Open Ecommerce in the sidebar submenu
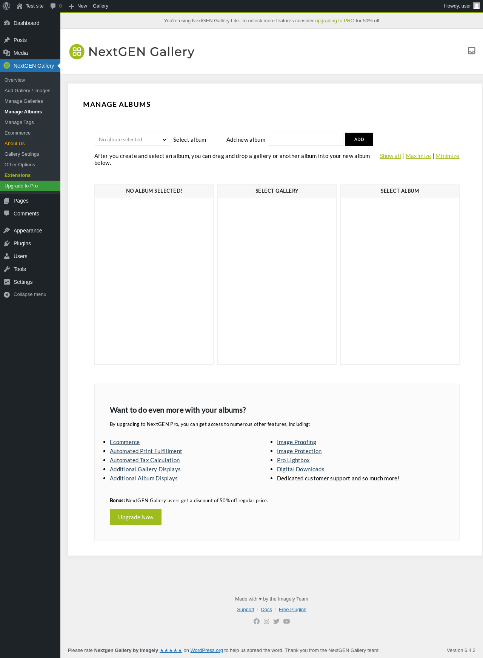Viewport: 483px width, 658px height. pyautogui.click(x=17, y=133)
